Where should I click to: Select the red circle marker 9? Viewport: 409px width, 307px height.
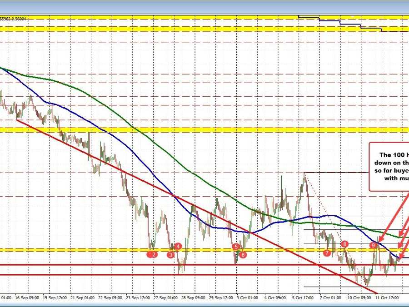pos(373,245)
